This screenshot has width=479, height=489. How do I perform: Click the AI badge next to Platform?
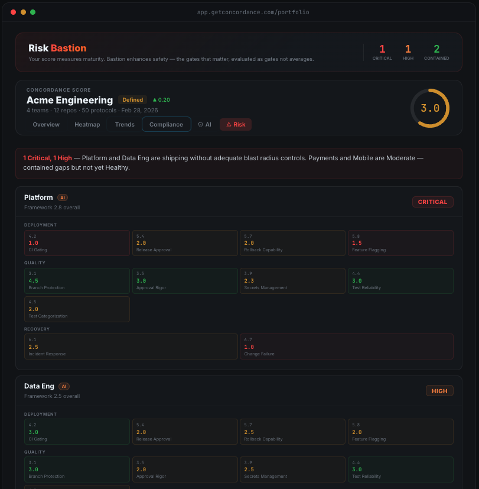(x=63, y=197)
